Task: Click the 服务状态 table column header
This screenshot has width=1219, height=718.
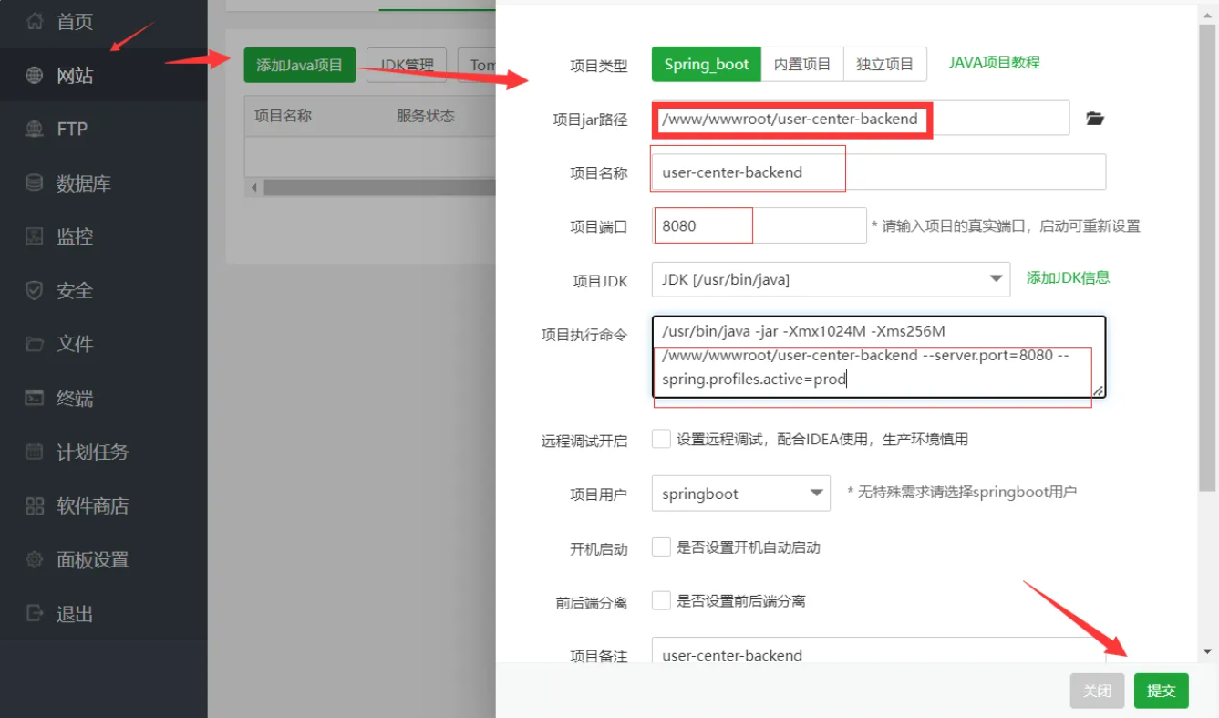Action: (x=426, y=116)
